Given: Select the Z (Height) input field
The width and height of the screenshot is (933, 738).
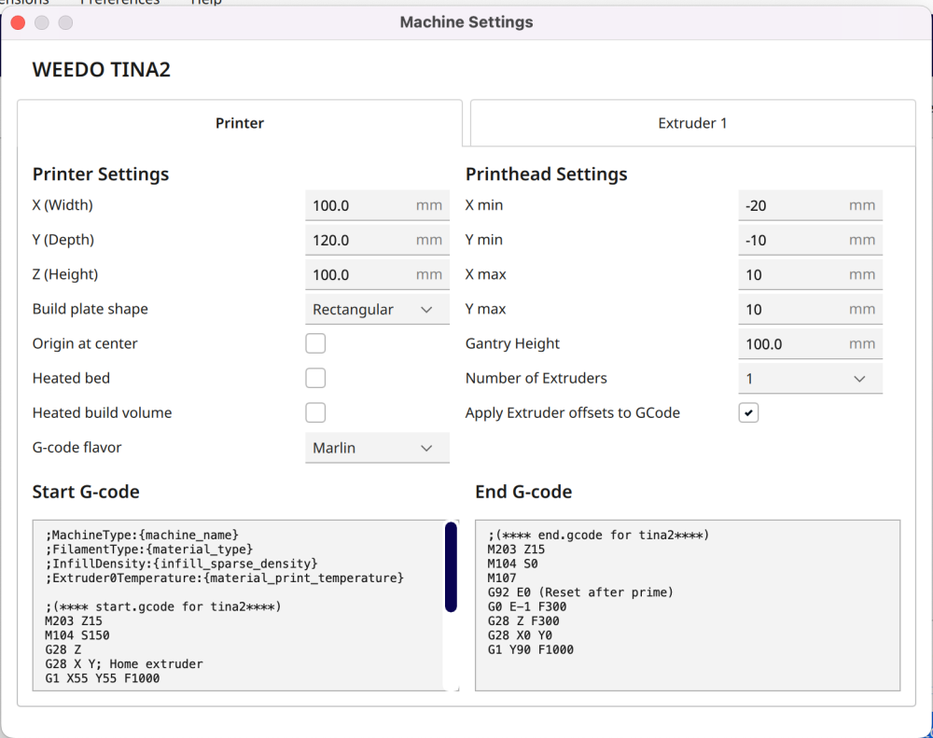Looking at the screenshot, I should (377, 275).
